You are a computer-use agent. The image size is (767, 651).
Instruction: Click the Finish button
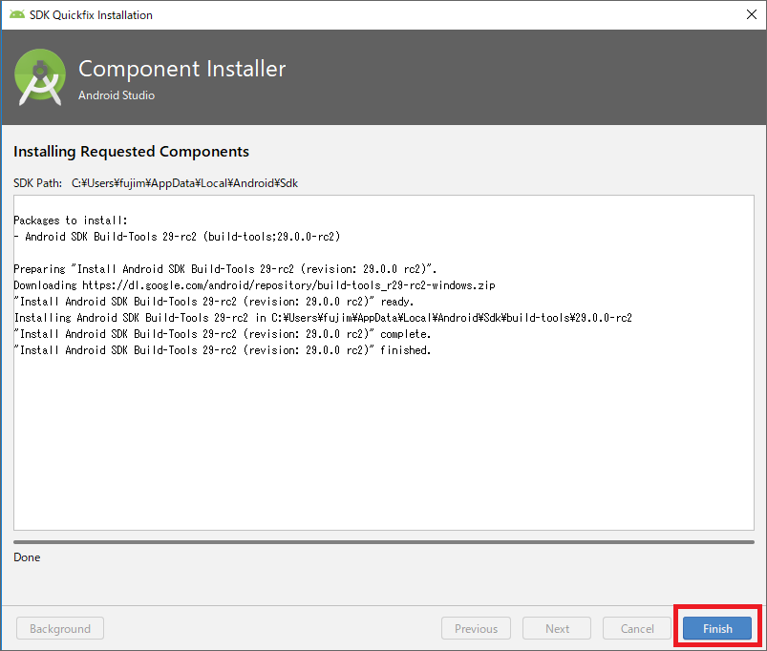pos(717,628)
